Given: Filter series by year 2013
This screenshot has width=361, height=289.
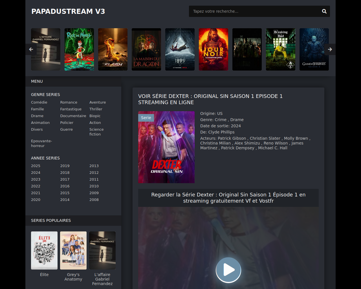Looking at the screenshot, I should 94,166.
